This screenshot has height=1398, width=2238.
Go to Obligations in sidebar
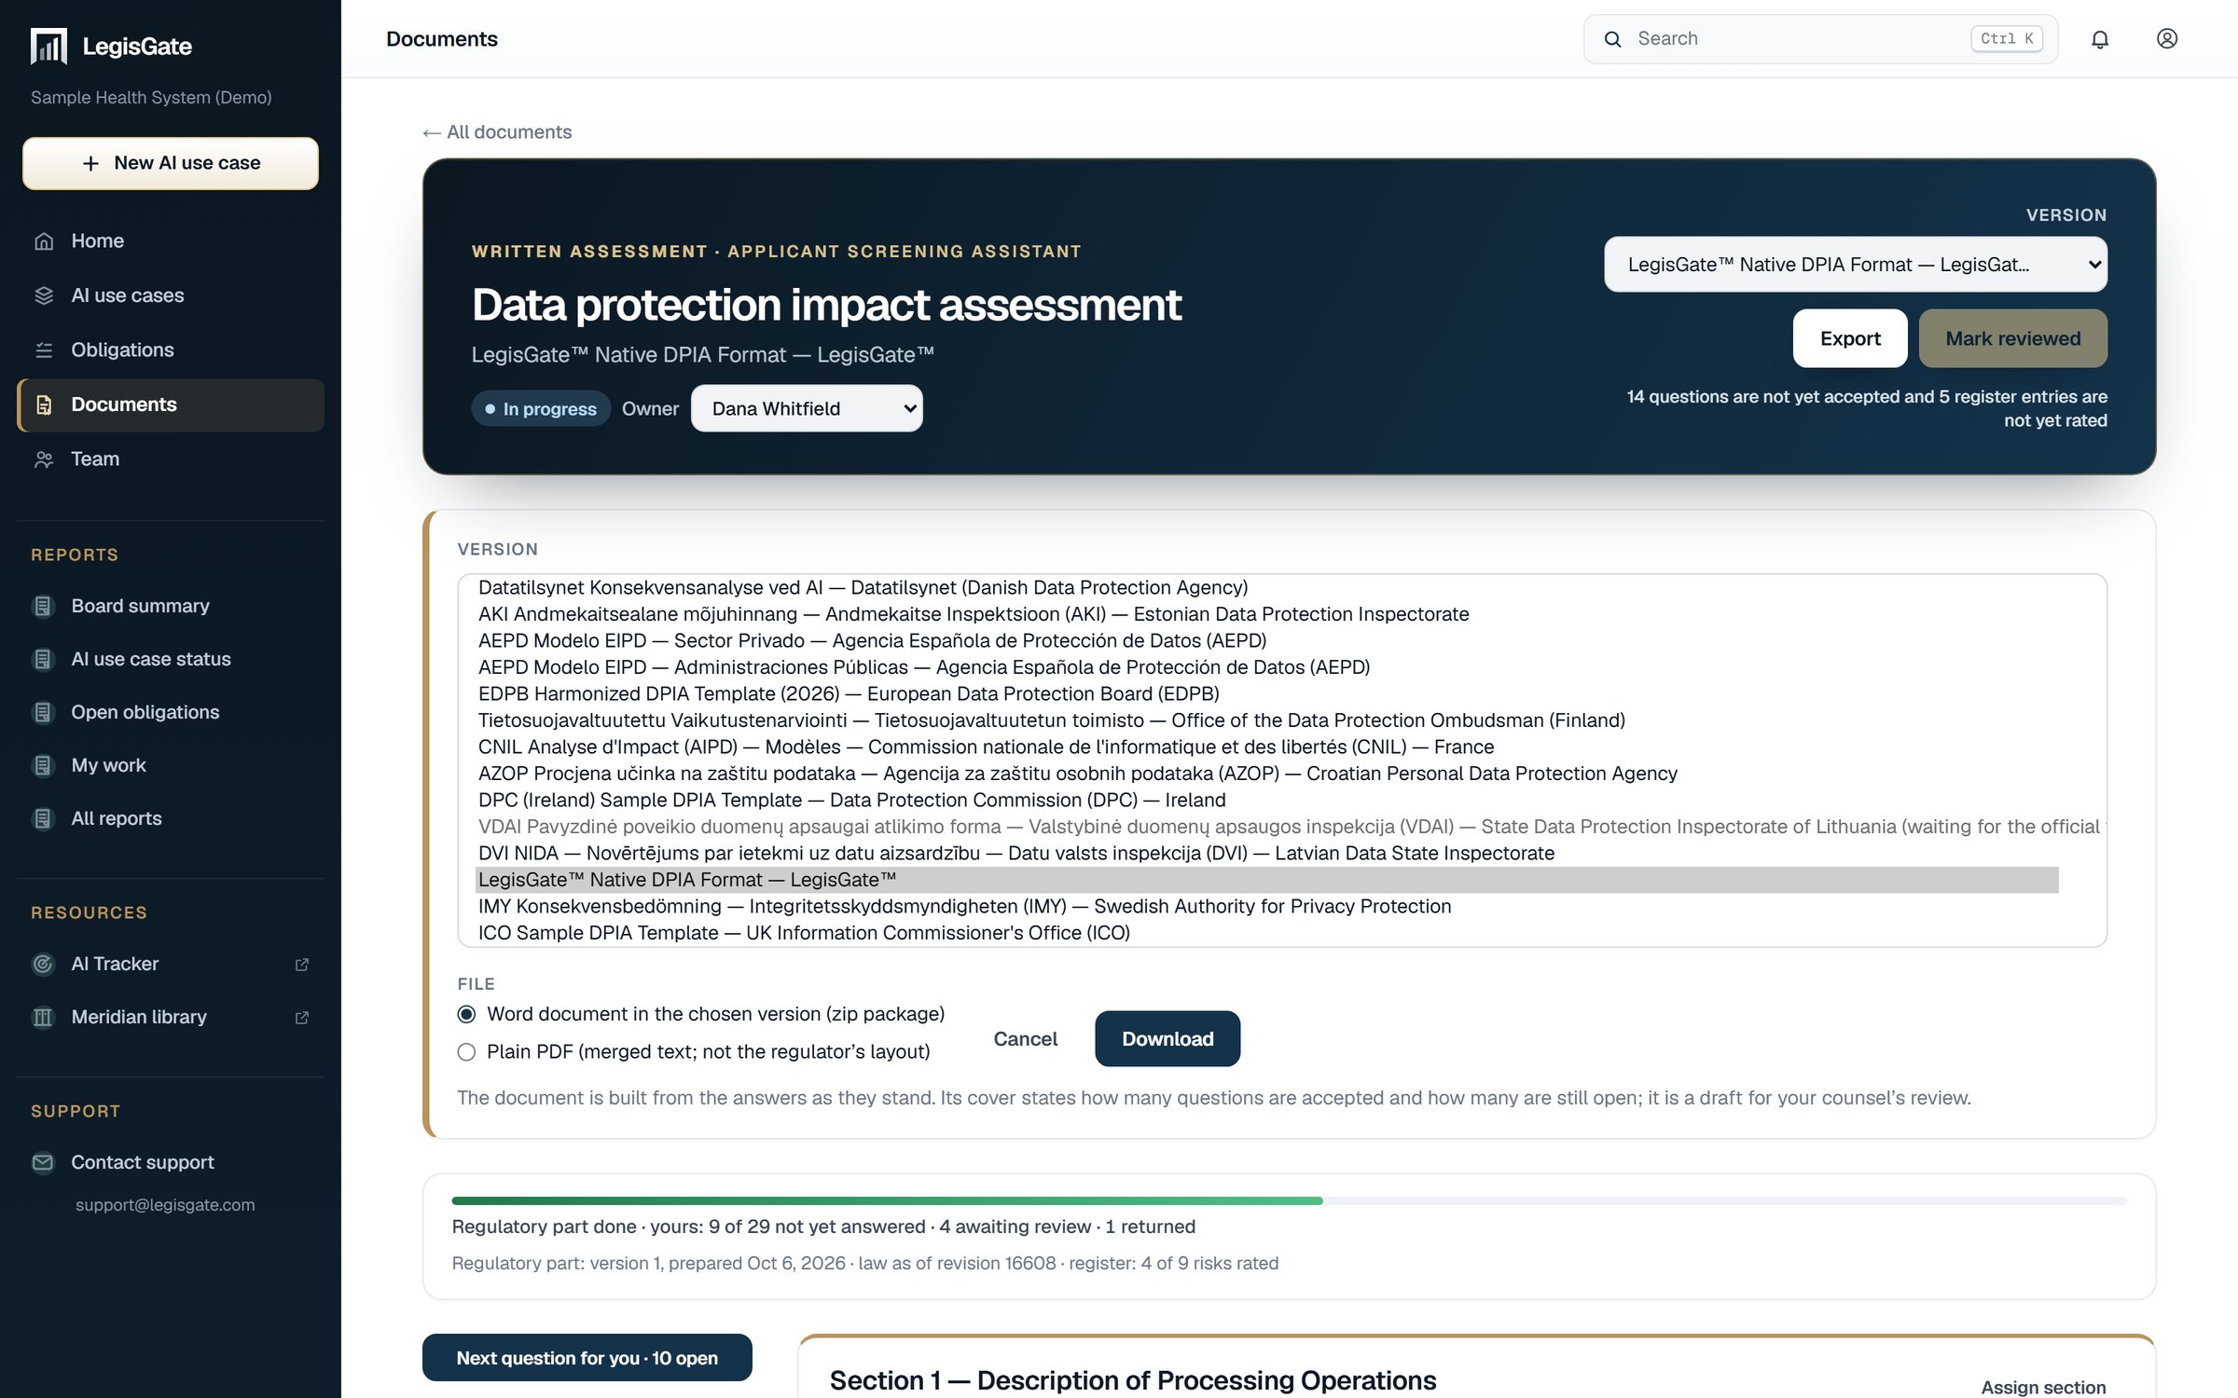point(171,350)
